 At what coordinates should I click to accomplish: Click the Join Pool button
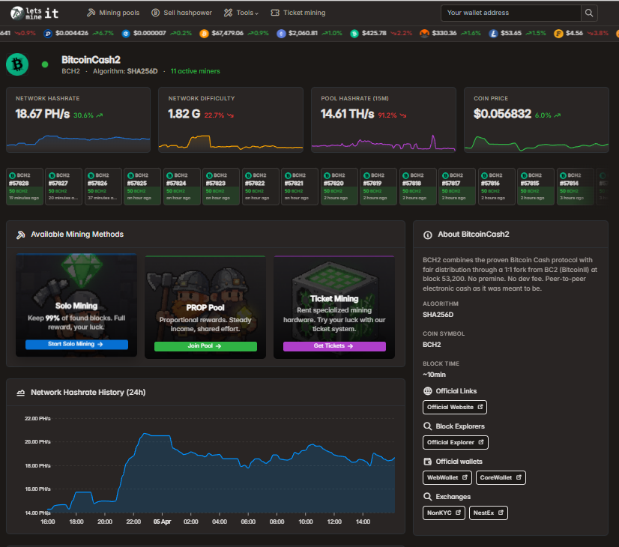coord(204,345)
